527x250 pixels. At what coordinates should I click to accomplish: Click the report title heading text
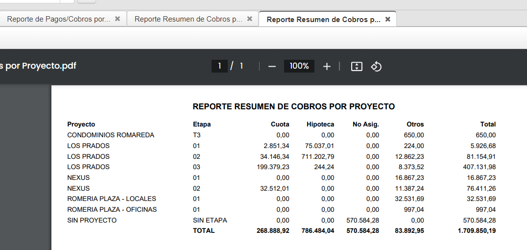293,106
